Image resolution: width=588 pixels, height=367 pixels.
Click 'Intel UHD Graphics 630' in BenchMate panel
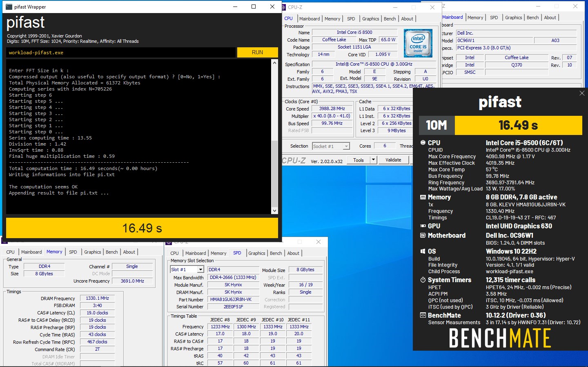coord(519,226)
